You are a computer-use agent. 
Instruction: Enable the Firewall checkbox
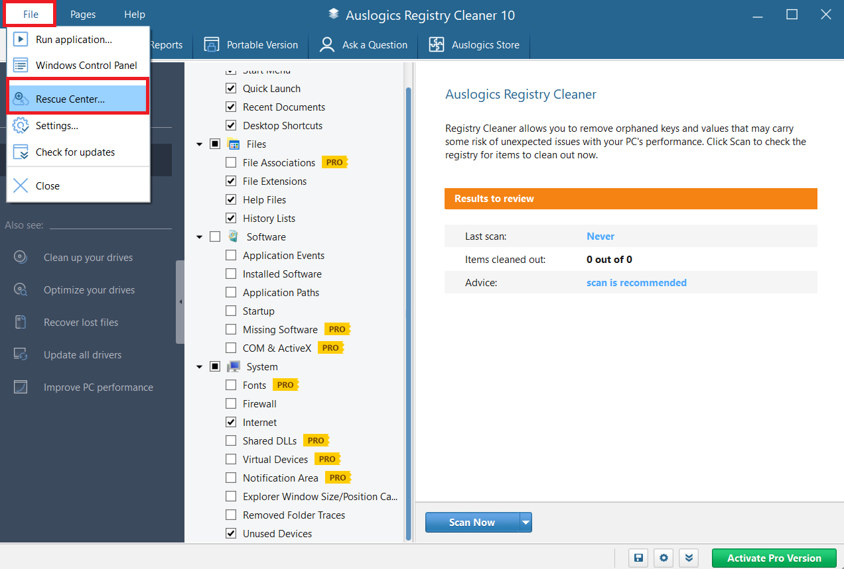[x=231, y=404]
